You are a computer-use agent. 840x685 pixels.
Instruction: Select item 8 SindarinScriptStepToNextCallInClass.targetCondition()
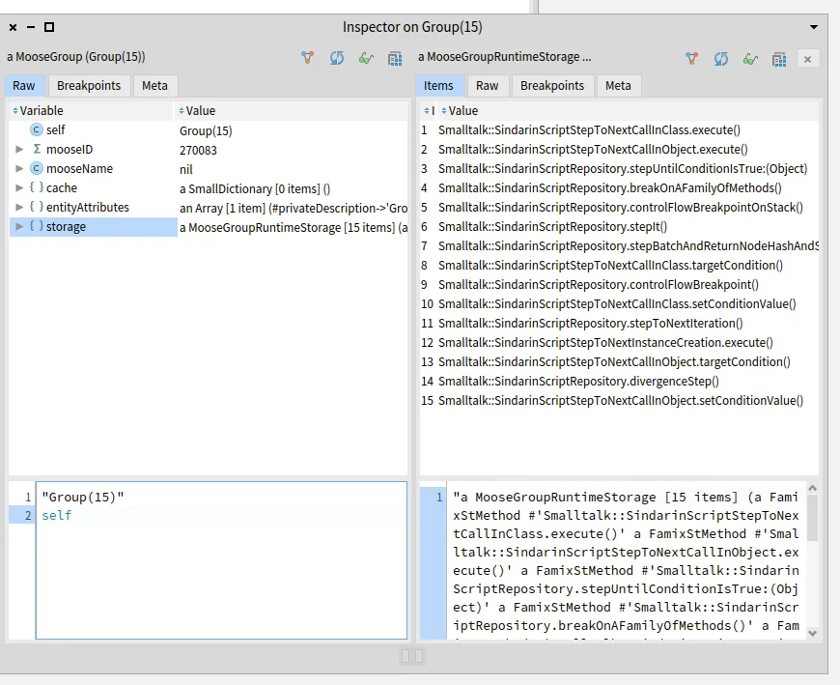(619, 266)
